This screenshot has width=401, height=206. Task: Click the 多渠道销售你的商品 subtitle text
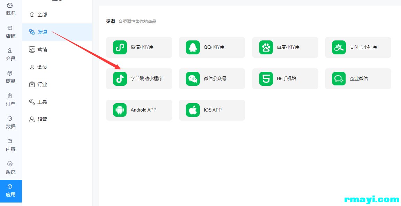137,22
